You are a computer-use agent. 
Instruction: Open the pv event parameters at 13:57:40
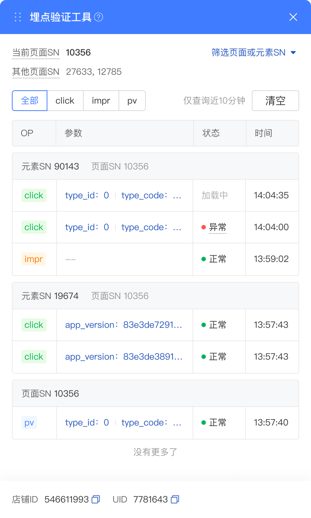pyautogui.click(x=123, y=423)
